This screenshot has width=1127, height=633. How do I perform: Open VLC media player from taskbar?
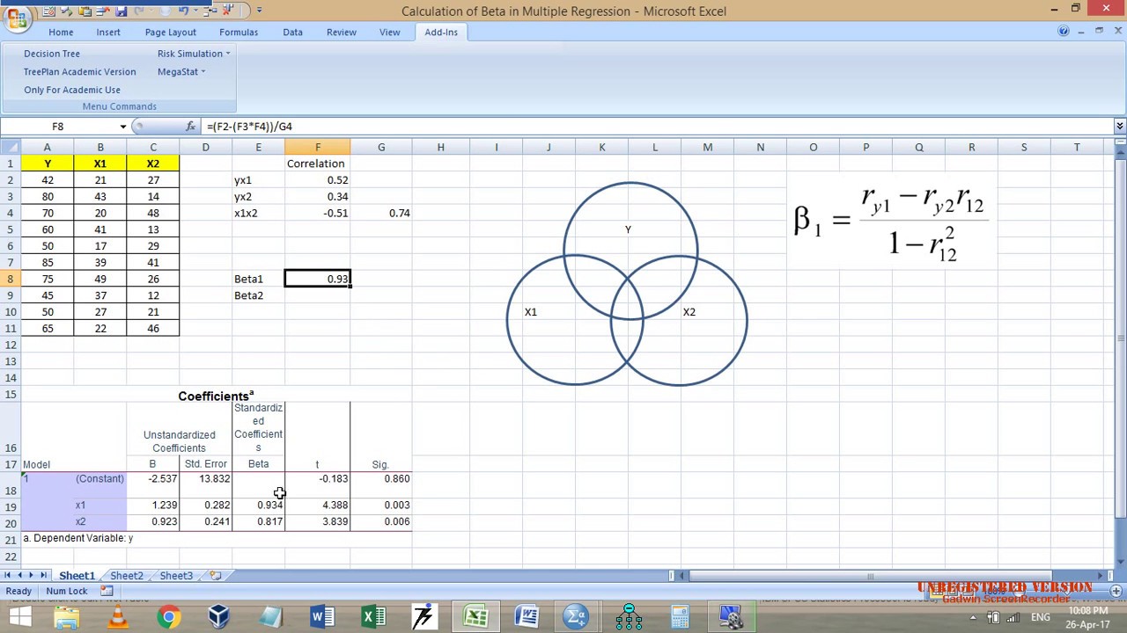[117, 617]
